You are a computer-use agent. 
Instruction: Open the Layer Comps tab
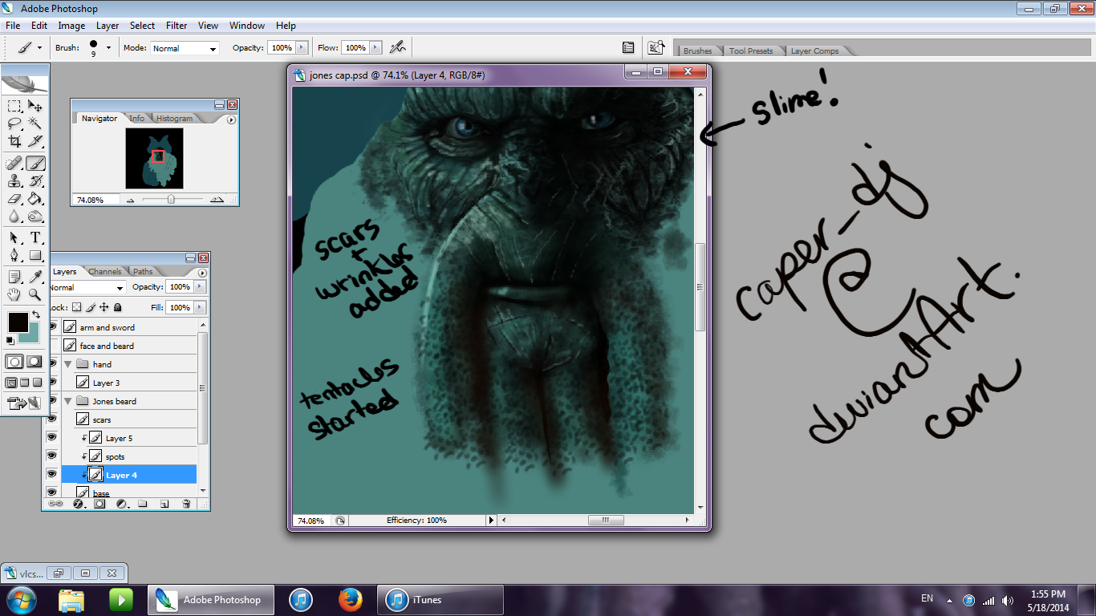[x=814, y=51]
